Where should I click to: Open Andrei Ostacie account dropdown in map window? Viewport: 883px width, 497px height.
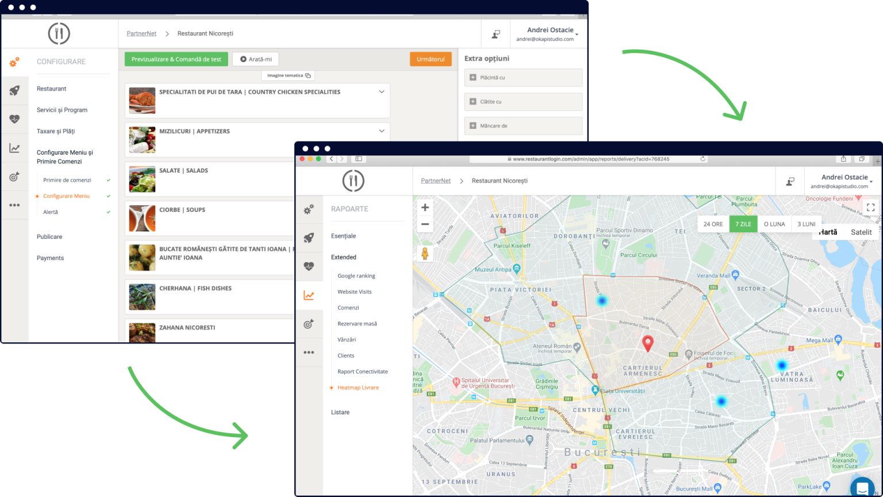click(846, 181)
